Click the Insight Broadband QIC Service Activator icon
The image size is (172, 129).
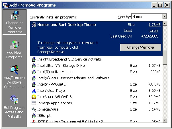pyautogui.click(x=34, y=59)
